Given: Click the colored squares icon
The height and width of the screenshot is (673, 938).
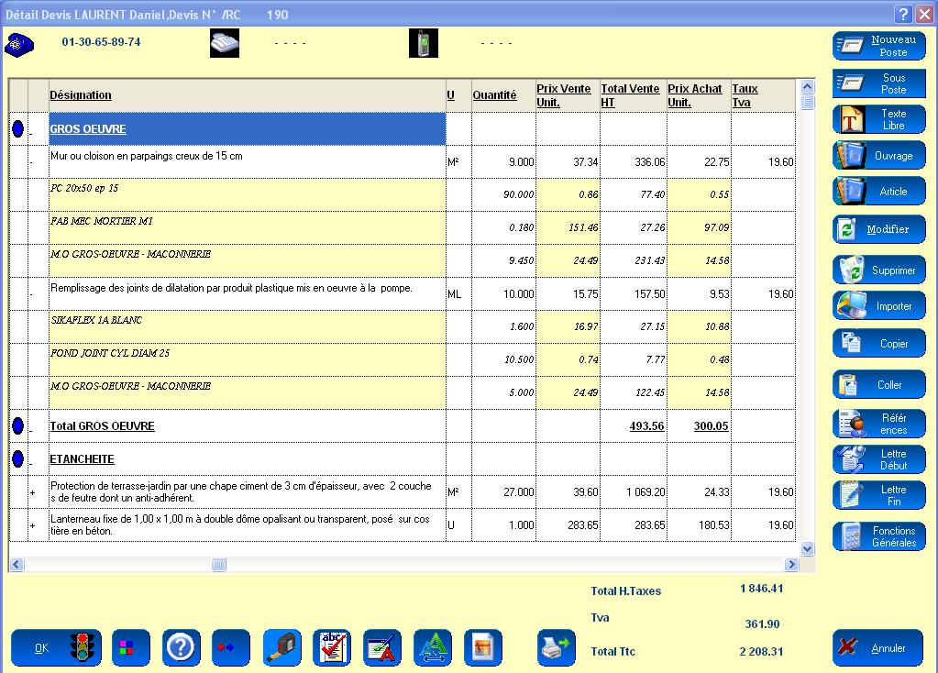Looking at the screenshot, I should click(x=131, y=648).
